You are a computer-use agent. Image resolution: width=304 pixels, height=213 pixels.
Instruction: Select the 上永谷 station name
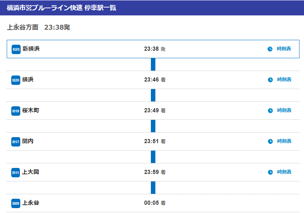click(x=30, y=203)
